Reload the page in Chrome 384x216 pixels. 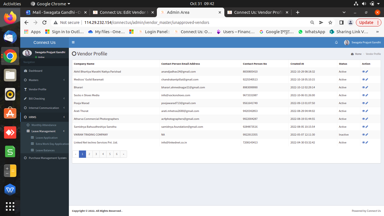tap(44, 22)
